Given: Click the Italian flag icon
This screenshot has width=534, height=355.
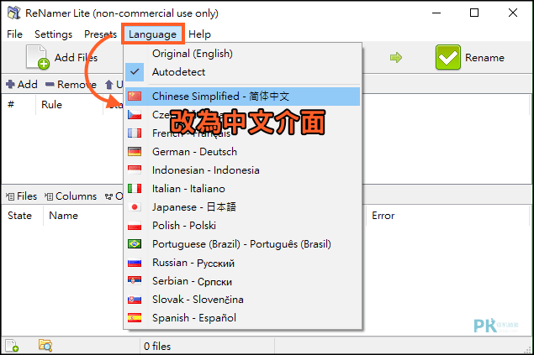Looking at the screenshot, I should 135,188.
